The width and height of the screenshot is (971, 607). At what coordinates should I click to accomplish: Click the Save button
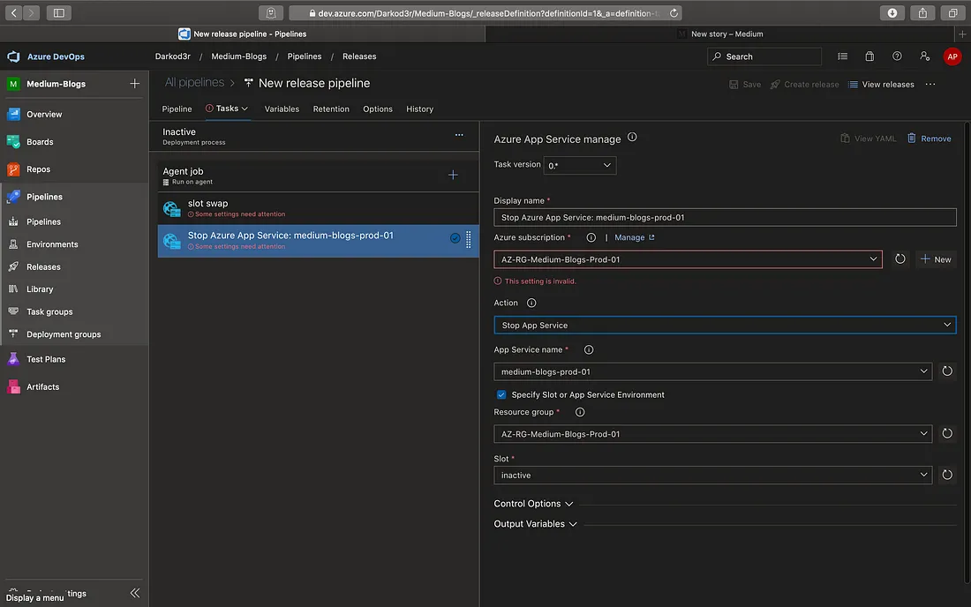point(745,84)
